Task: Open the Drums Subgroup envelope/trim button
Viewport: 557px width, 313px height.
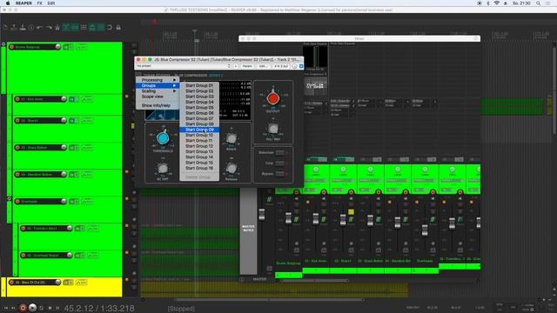Action: pyautogui.click(x=81, y=47)
